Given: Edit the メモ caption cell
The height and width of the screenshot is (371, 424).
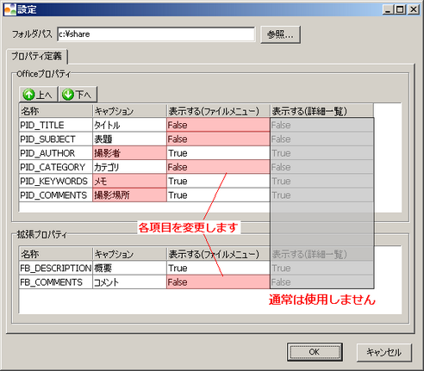Looking at the screenshot, I should [129, 181].
